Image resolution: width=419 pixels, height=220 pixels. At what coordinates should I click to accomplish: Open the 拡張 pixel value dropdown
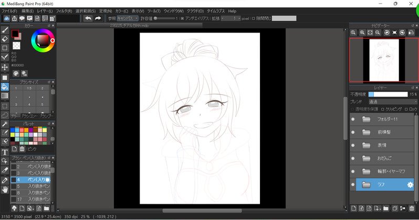[231, 18]
